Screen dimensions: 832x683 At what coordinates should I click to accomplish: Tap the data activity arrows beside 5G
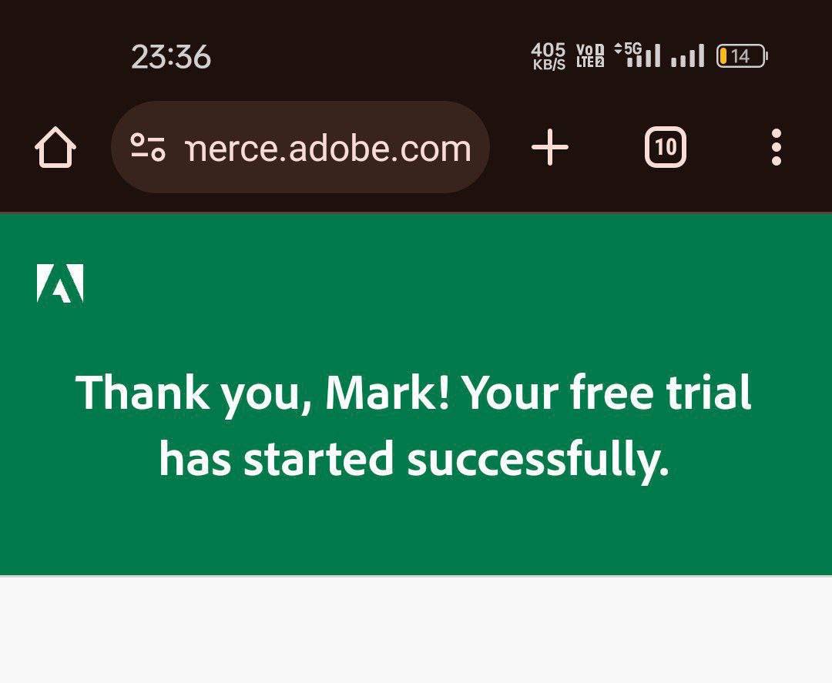tap(618, 49)
